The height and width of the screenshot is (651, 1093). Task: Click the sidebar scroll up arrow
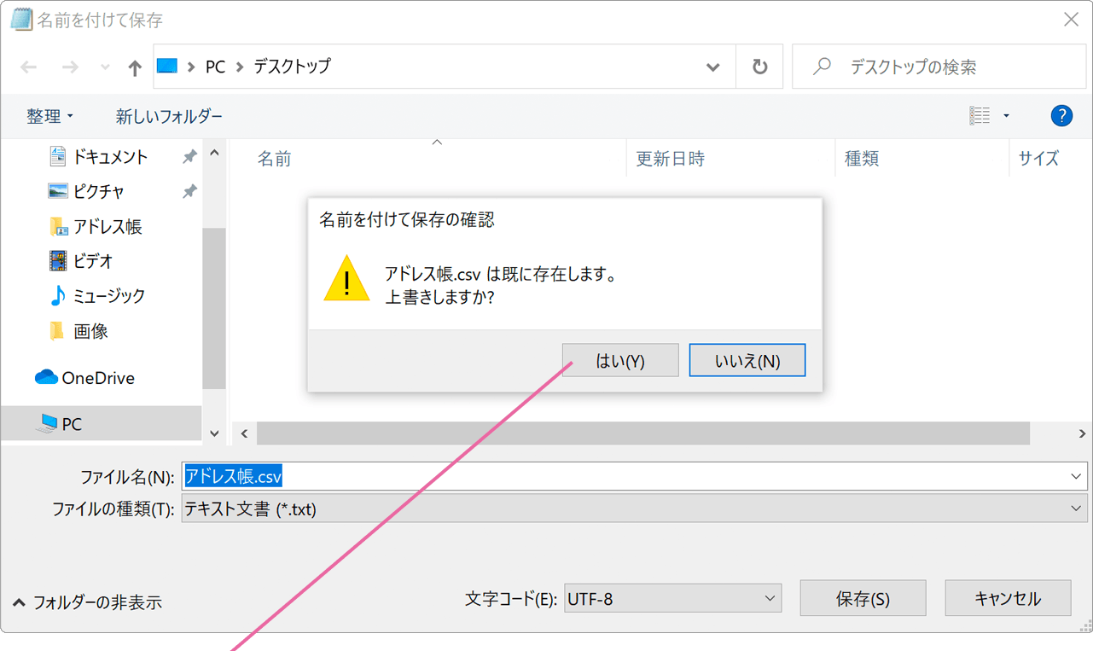(214, 154)
